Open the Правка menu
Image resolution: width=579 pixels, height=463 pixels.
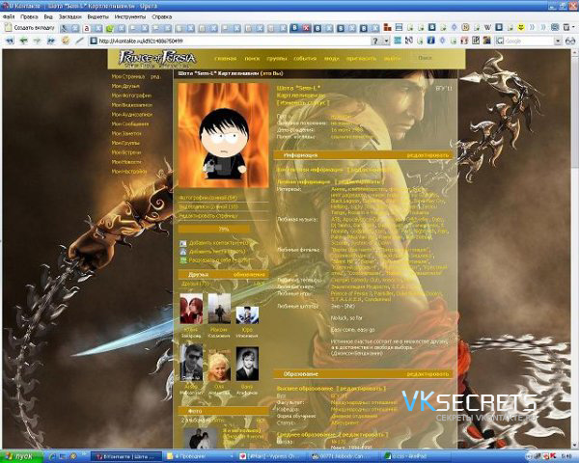point(29,17)
